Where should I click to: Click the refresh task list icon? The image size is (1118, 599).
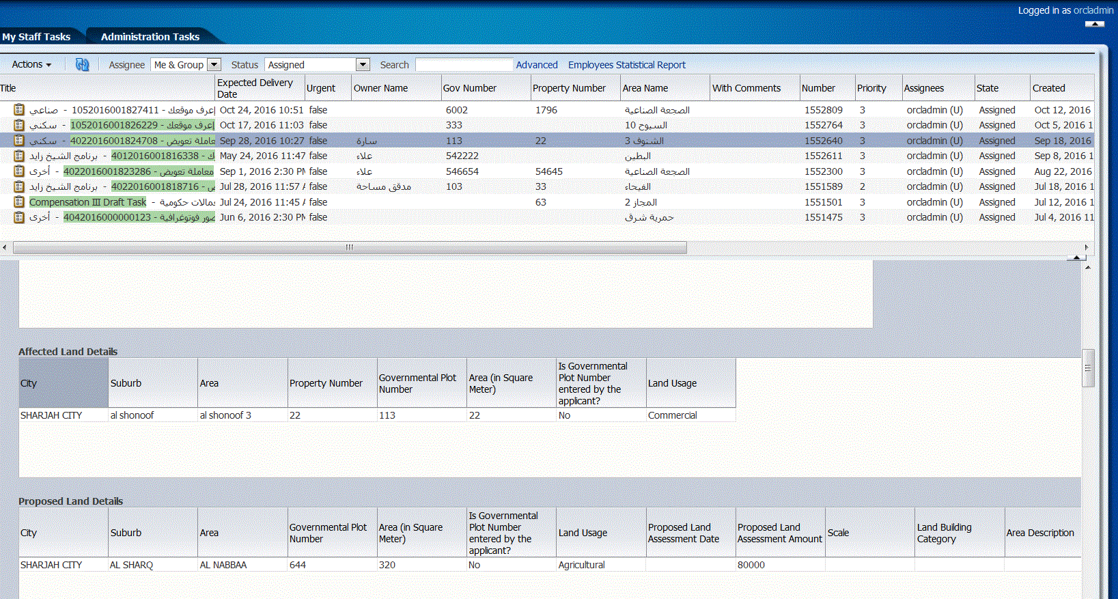(82, 65)
